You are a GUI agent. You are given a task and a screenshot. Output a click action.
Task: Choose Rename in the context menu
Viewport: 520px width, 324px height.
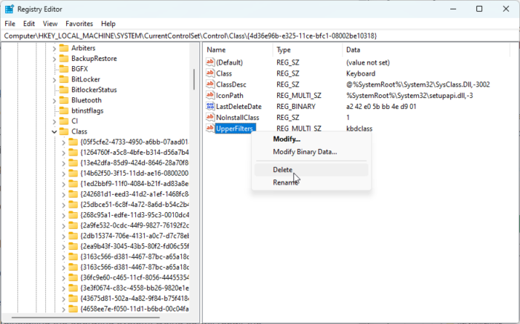311,182
